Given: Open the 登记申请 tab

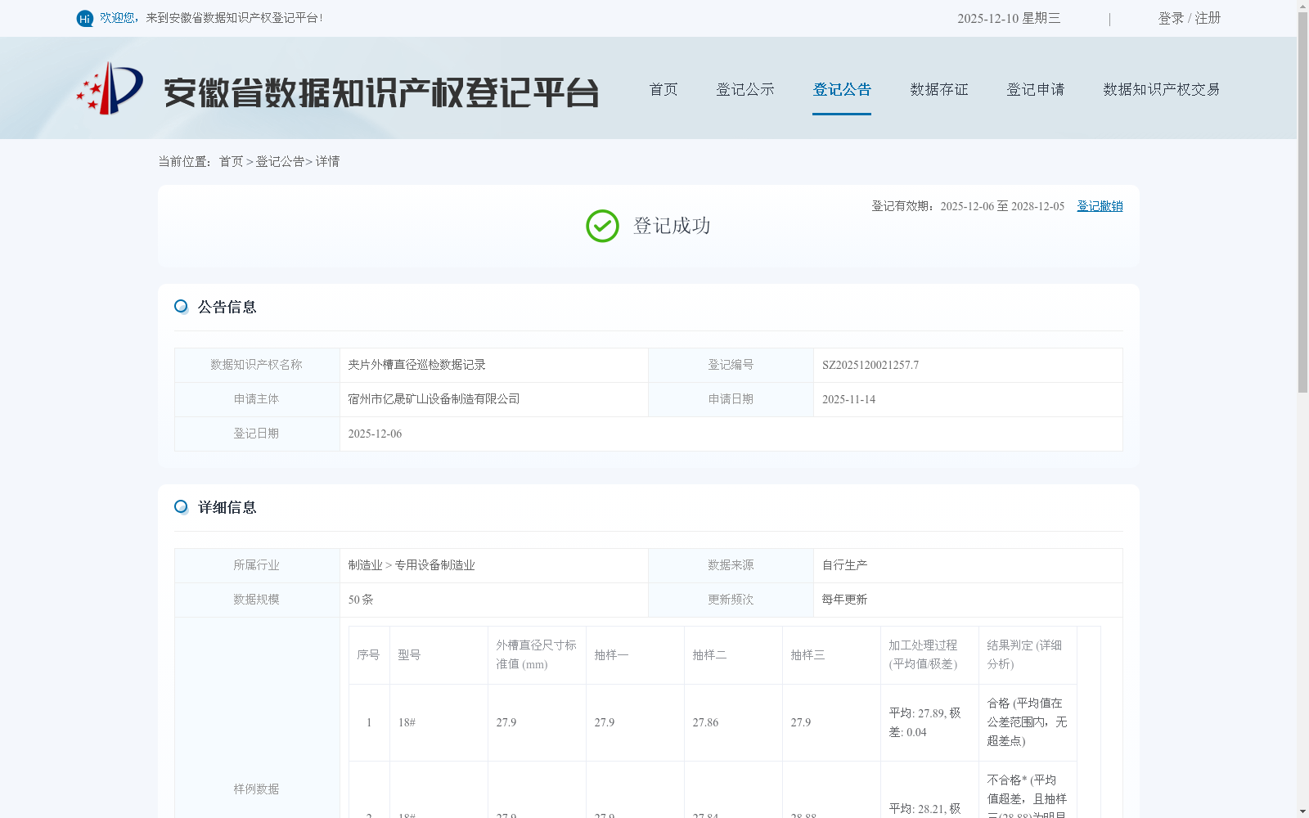Looking at the screenshot, I should pos(1036,89).
